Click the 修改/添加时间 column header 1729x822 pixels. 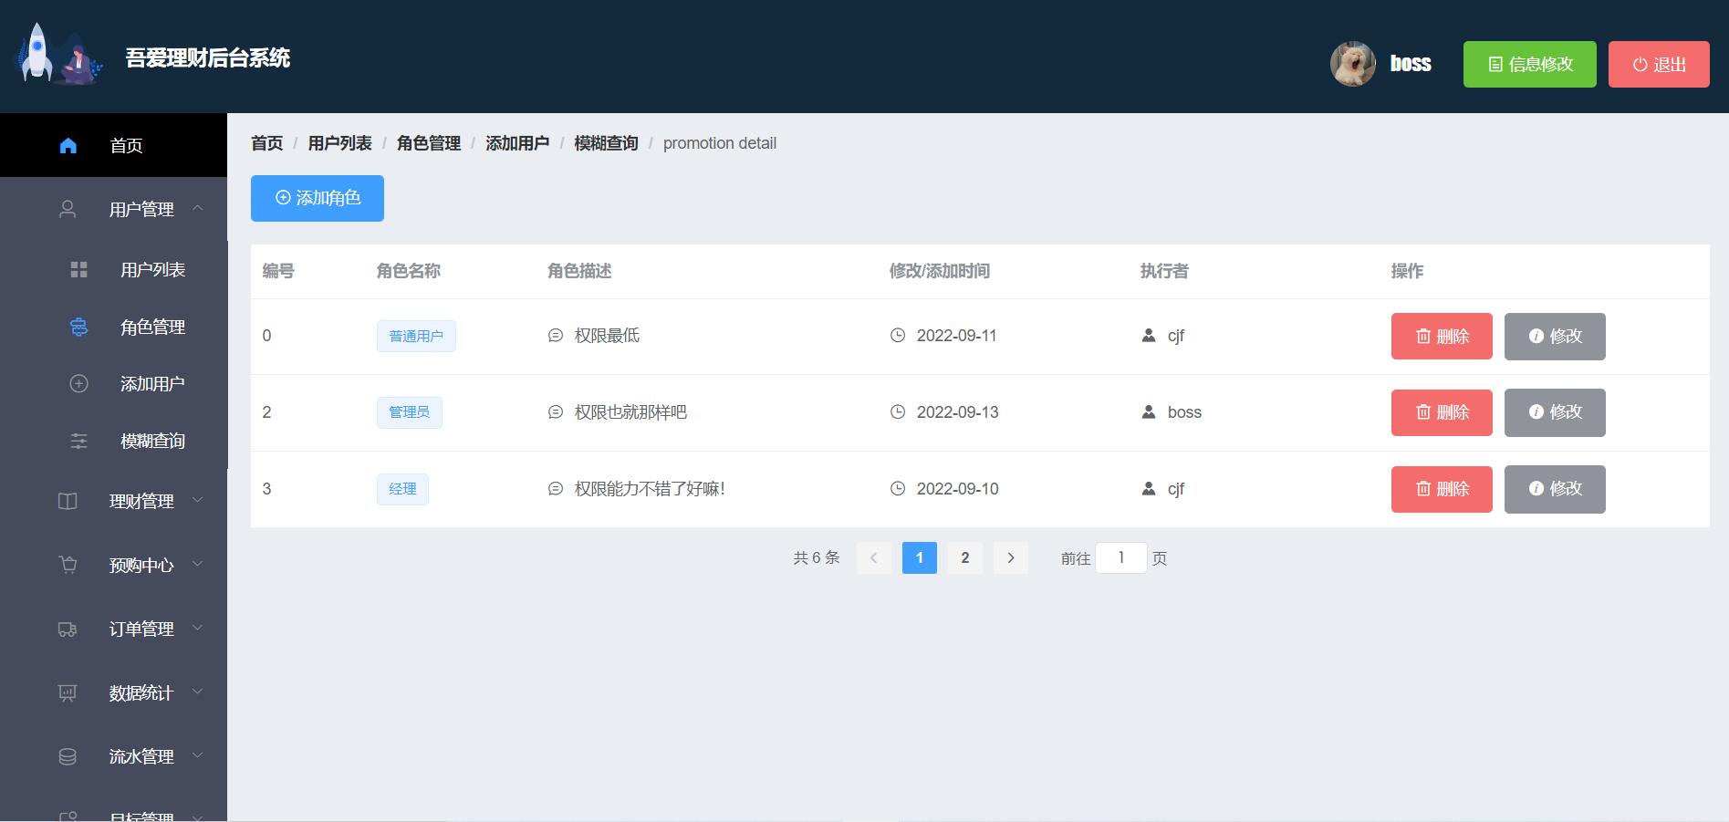940,271
